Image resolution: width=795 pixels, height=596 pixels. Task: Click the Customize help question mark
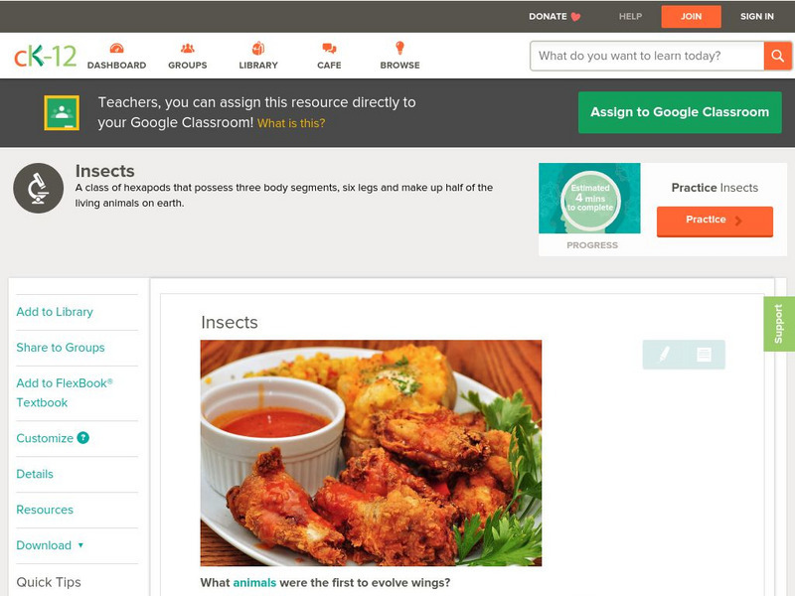point(83,438)
